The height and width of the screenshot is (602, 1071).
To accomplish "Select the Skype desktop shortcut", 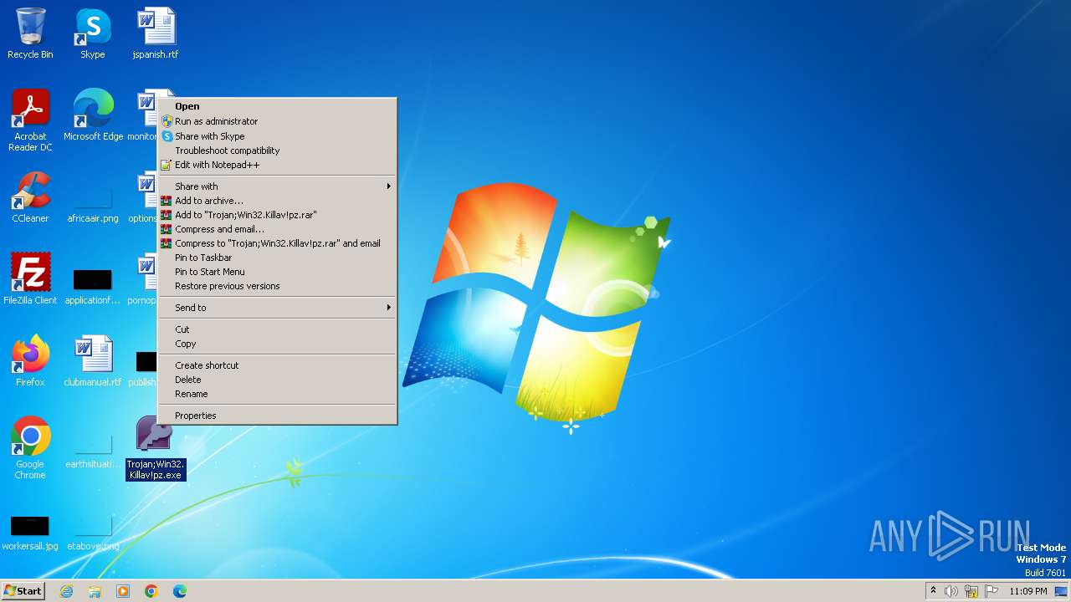I will point(93,33).
